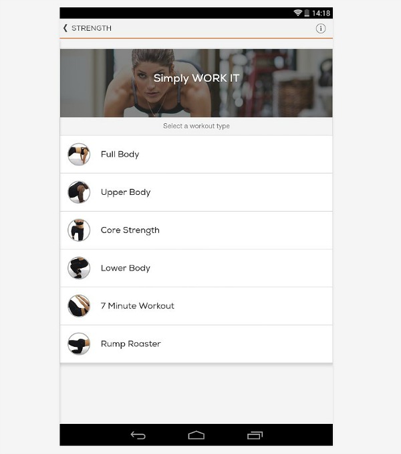The width and height of the screenshot is (401, 454).
Task: Pick the Lower Body workout
Action: click(196, 268)
